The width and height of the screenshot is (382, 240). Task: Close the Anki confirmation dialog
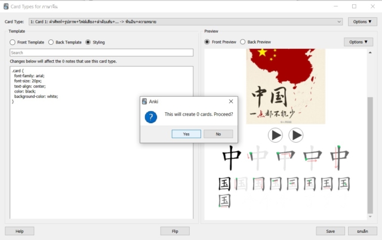231,101
